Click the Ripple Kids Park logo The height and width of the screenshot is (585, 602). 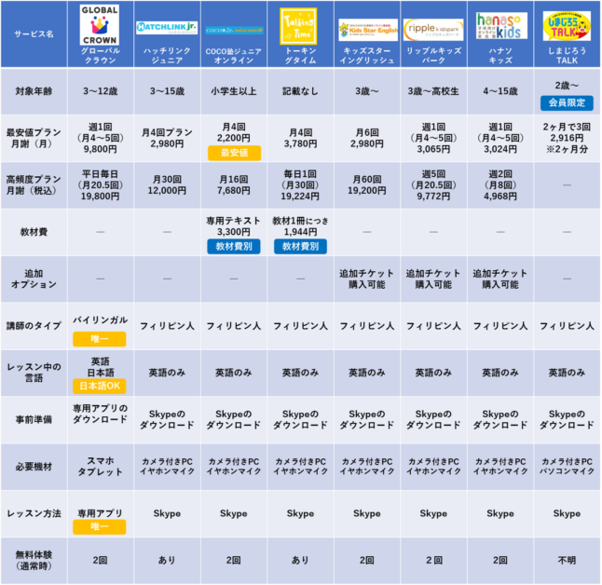tap(433, 25)
